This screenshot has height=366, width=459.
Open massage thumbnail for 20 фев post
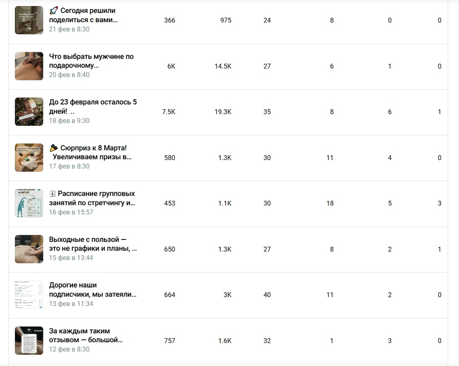click(x=29, y=66)
